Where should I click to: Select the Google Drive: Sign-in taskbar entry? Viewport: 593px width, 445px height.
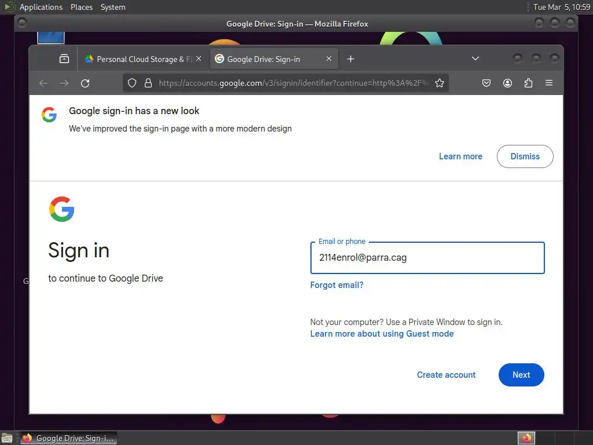tap(68, 438)
